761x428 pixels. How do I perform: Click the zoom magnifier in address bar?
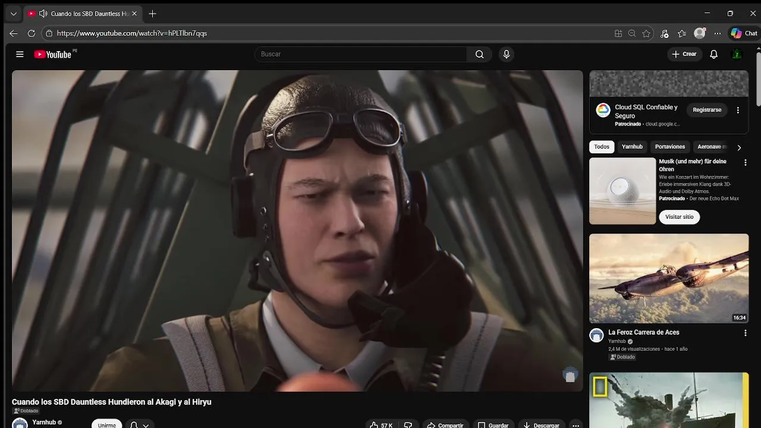(632, 33)
